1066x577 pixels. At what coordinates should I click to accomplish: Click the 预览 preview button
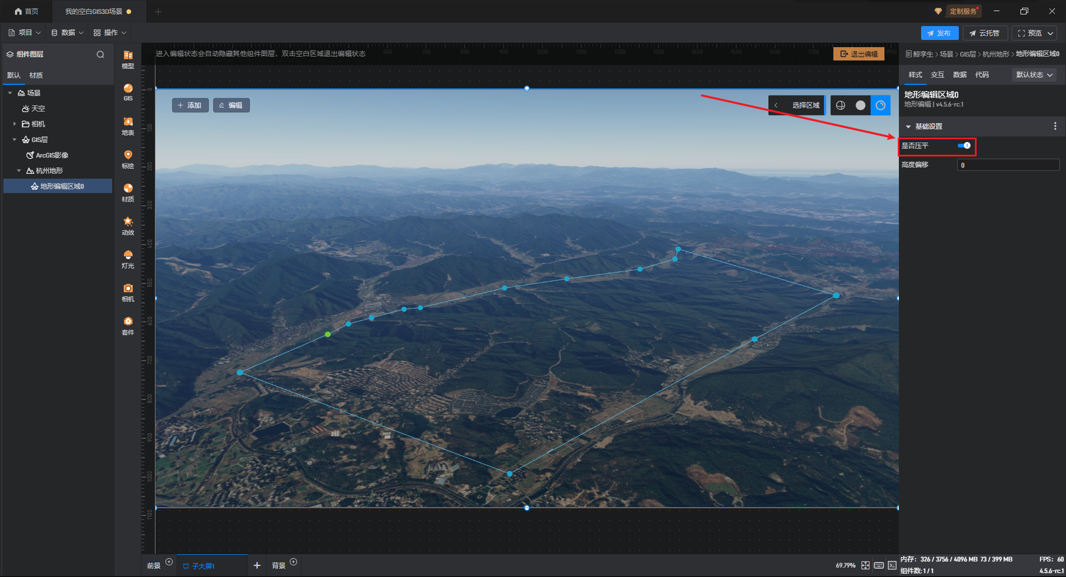pos(1029,33)
